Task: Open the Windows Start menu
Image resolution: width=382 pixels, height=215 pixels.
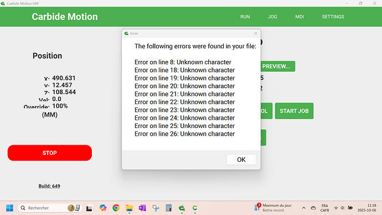Action: click(x=9, y=208)
